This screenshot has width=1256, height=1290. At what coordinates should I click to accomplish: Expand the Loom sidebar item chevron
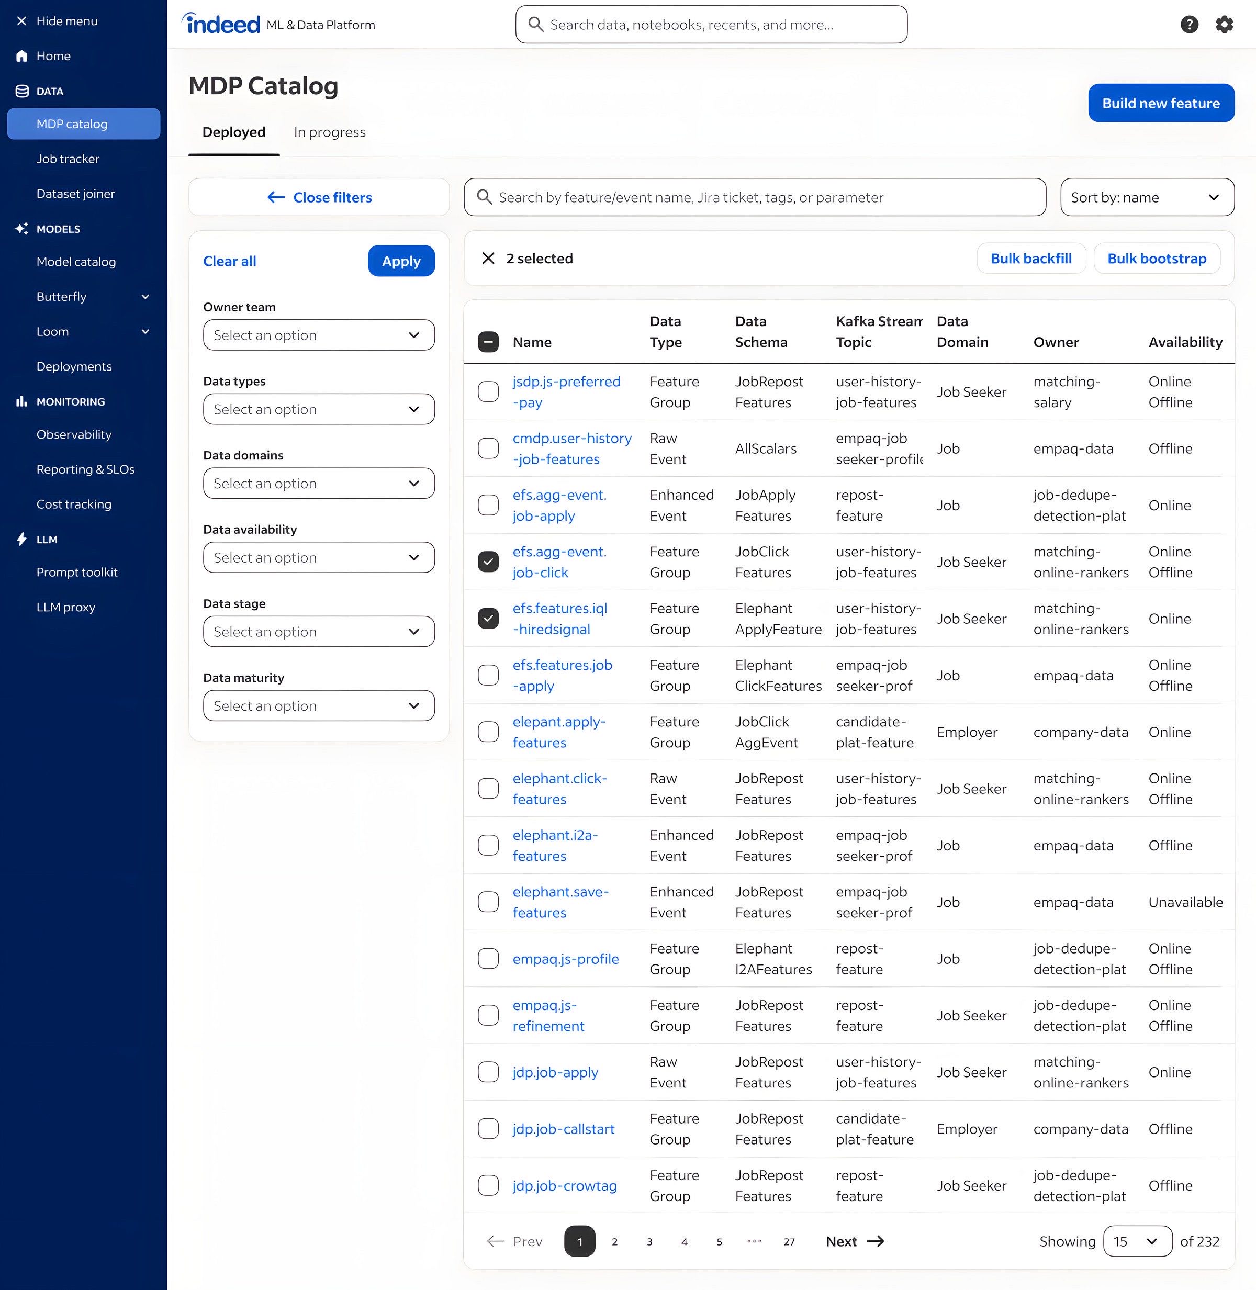click(145, 332)
